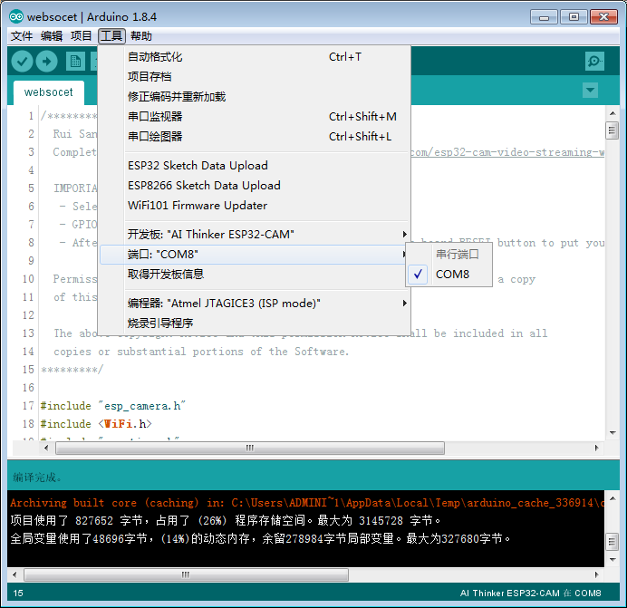The width and height of the screenshot is (627, 608).
Task: Click editor horizontal scrollbar right arrow
Action: coord(596,448)
